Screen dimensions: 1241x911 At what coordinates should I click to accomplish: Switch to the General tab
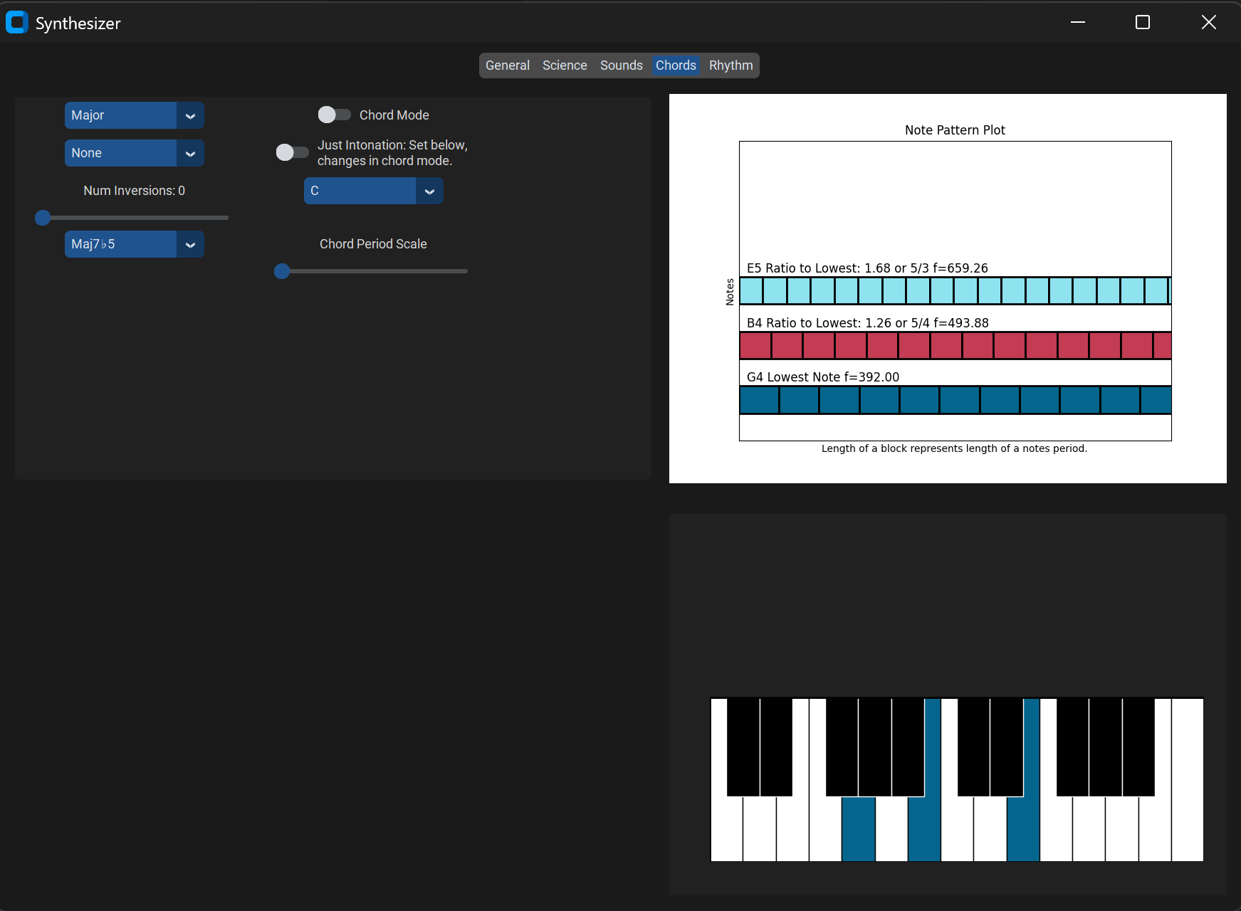(507, 65)
